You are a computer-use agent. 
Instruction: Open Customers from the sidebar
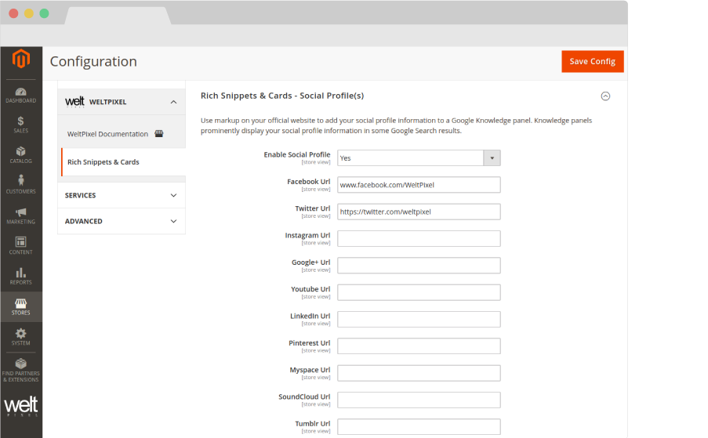(x=21, y=185)
